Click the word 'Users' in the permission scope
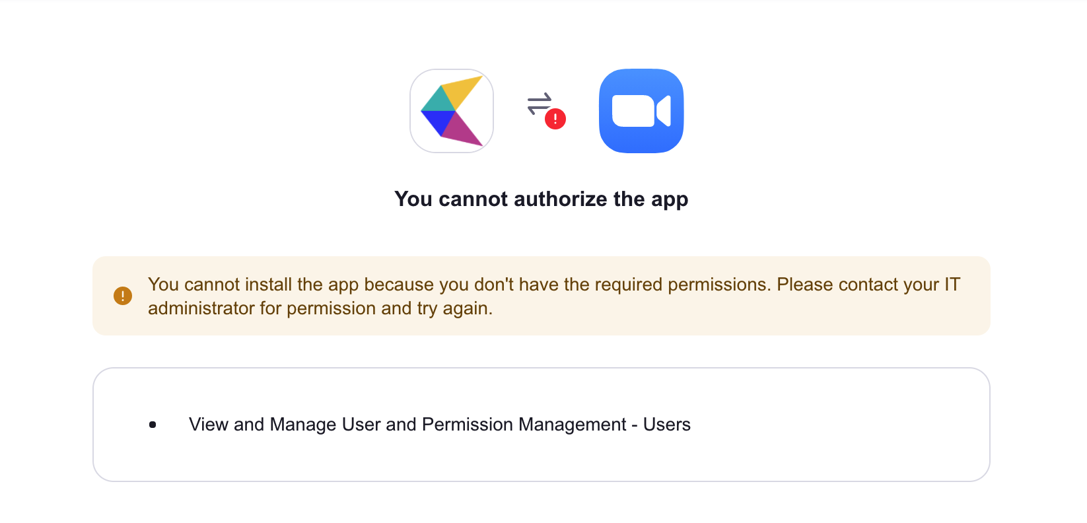The width and height of the screenshot is (1087, 523). click(667, 424)
